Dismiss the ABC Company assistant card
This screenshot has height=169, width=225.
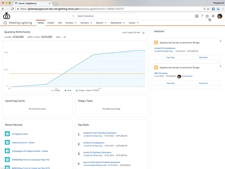click(x=221, y=66)
